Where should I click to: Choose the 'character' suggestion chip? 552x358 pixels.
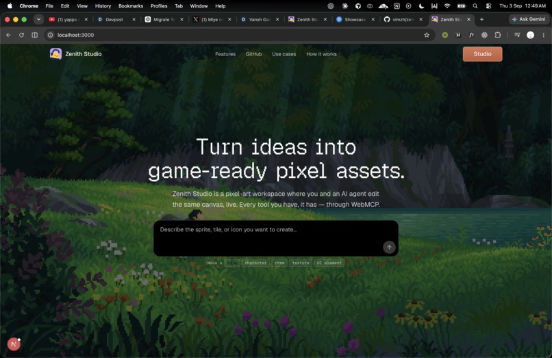[255, 263]
